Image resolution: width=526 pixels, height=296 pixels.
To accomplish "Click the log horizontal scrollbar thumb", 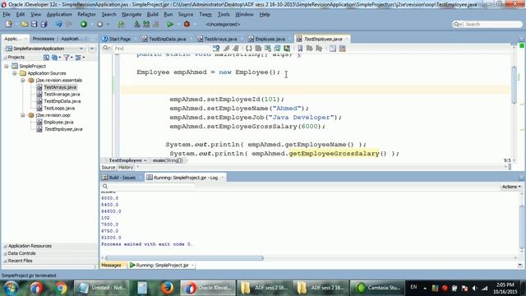I will tap(184, 258).
